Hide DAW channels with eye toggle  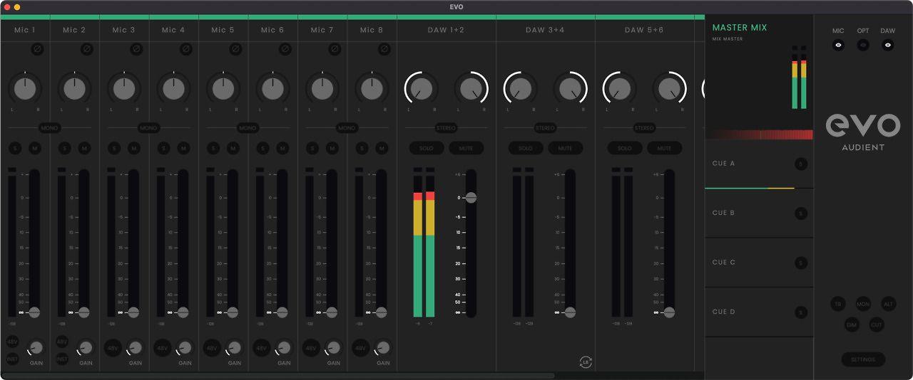[888, 45]
